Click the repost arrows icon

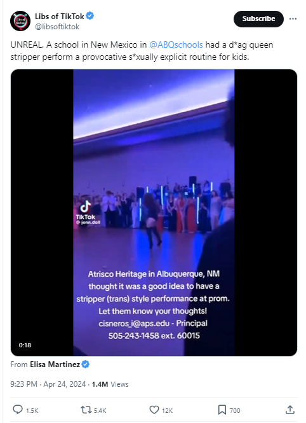[86, 410]
